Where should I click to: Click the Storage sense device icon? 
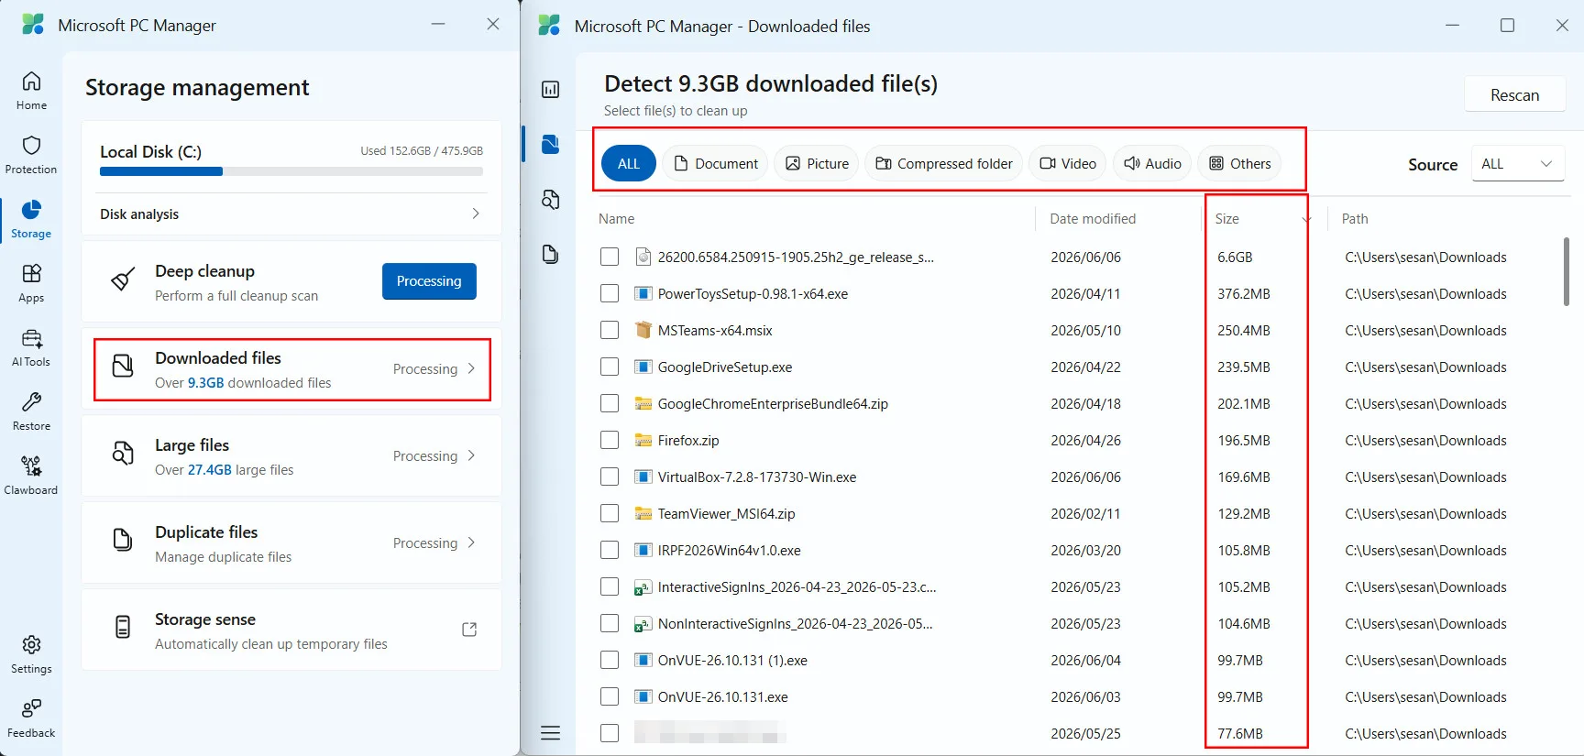pos(123,627)
